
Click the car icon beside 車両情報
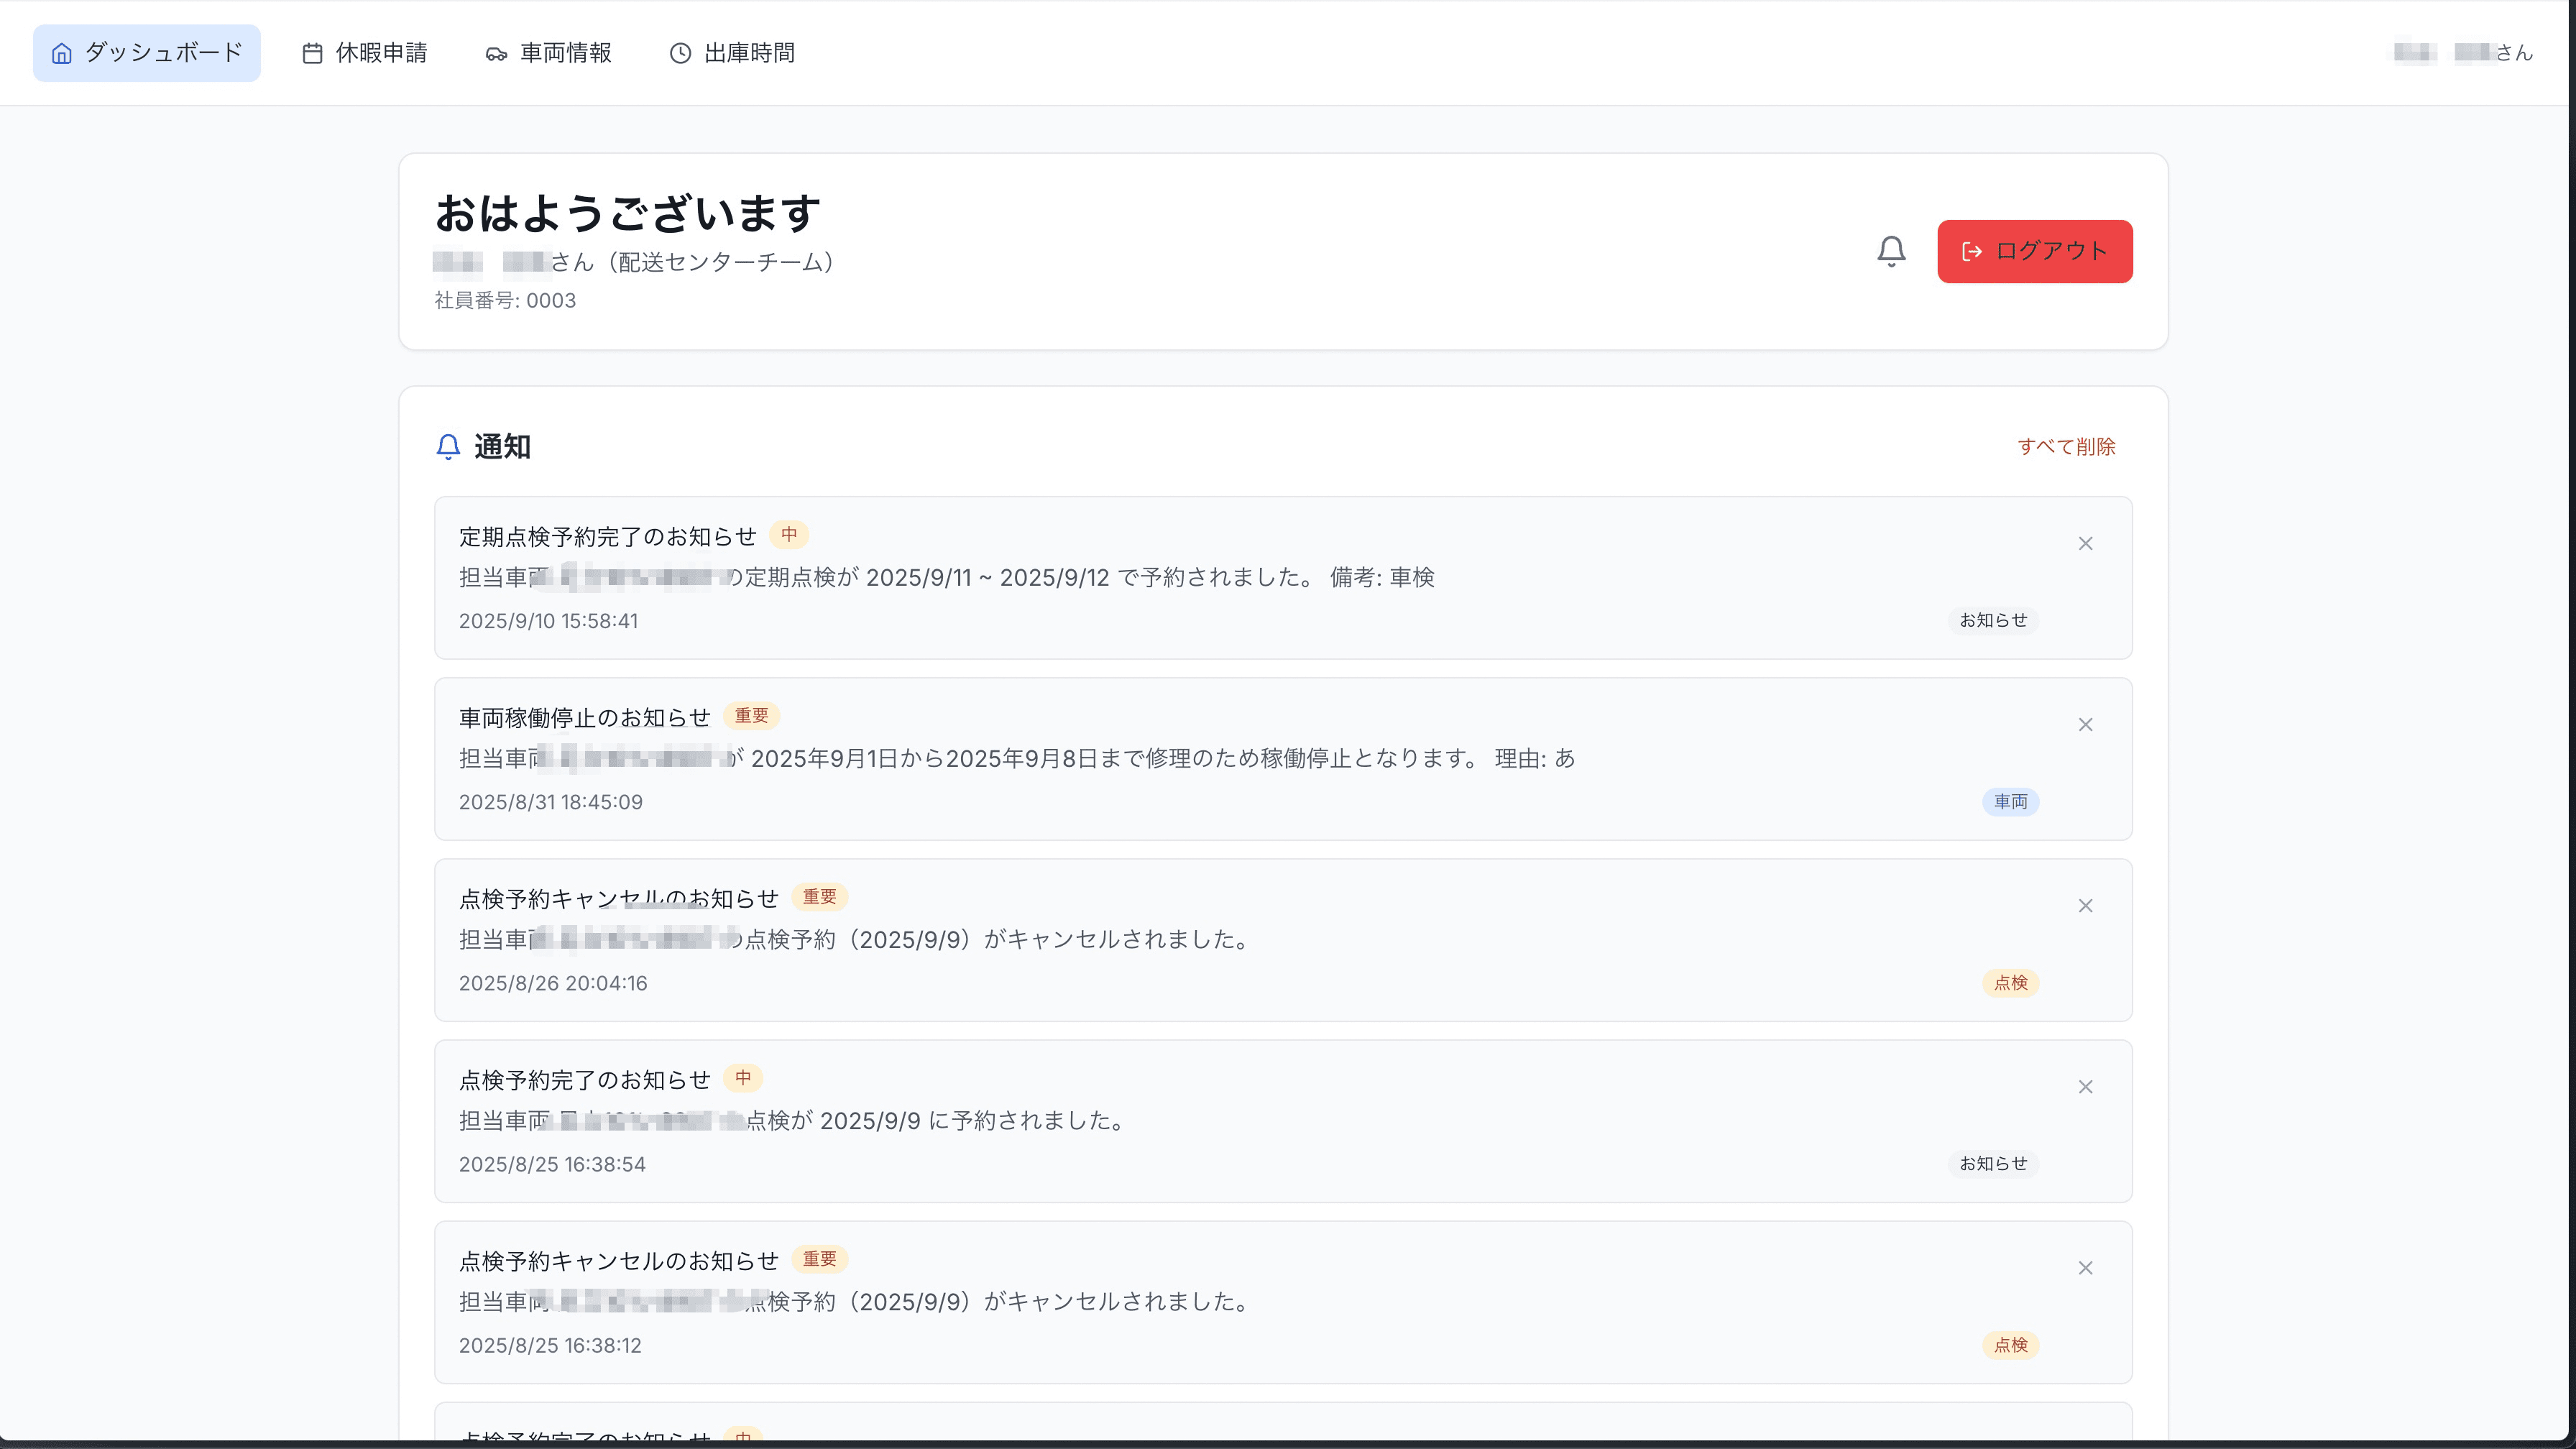pyautogui.click(x=496, y=54)
